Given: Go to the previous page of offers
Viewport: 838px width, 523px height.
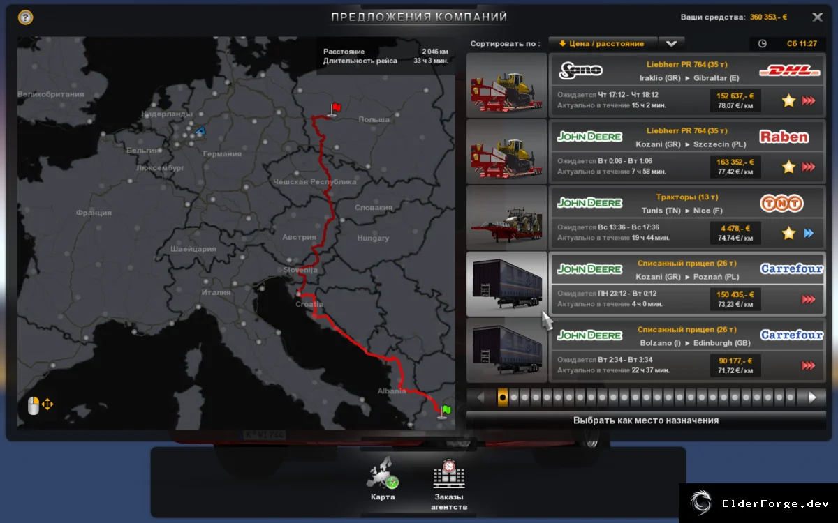Looking at the screenshot, I should [481, 397].
